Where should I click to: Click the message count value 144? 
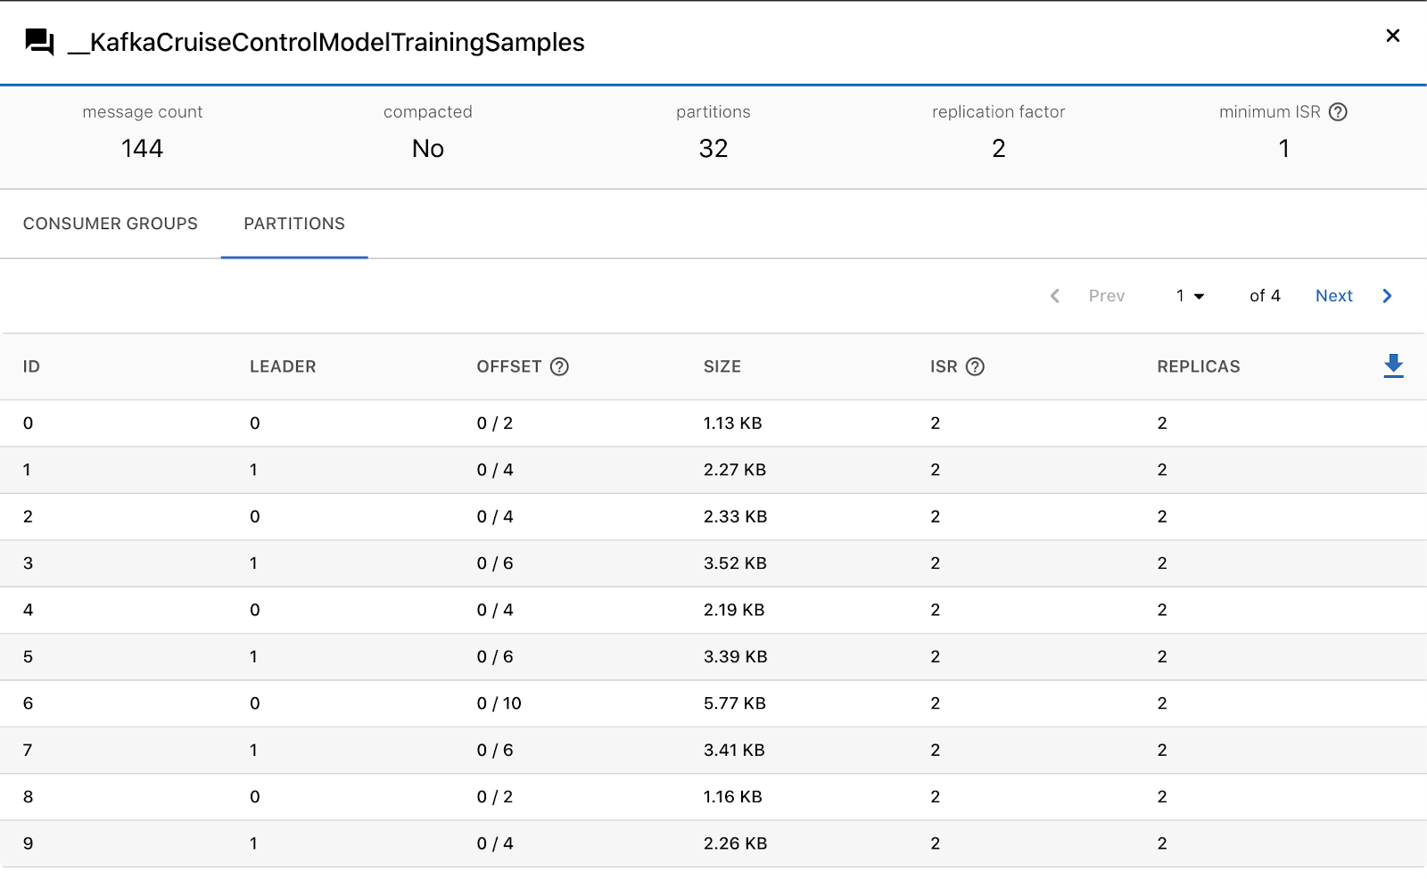pos(143,148)
